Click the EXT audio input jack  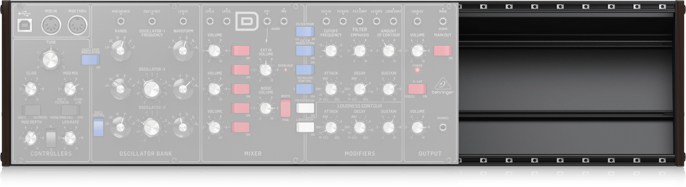click(267, 21)
